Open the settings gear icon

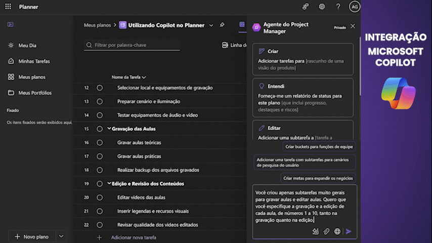(x=322, y=7)
